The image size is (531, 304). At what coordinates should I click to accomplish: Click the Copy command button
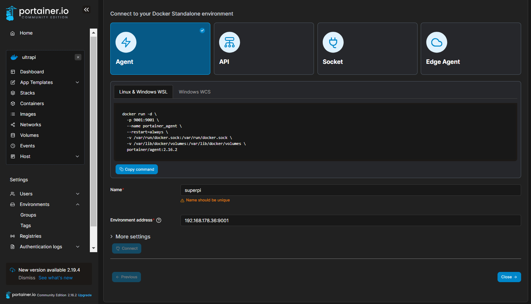click(136, 169)
